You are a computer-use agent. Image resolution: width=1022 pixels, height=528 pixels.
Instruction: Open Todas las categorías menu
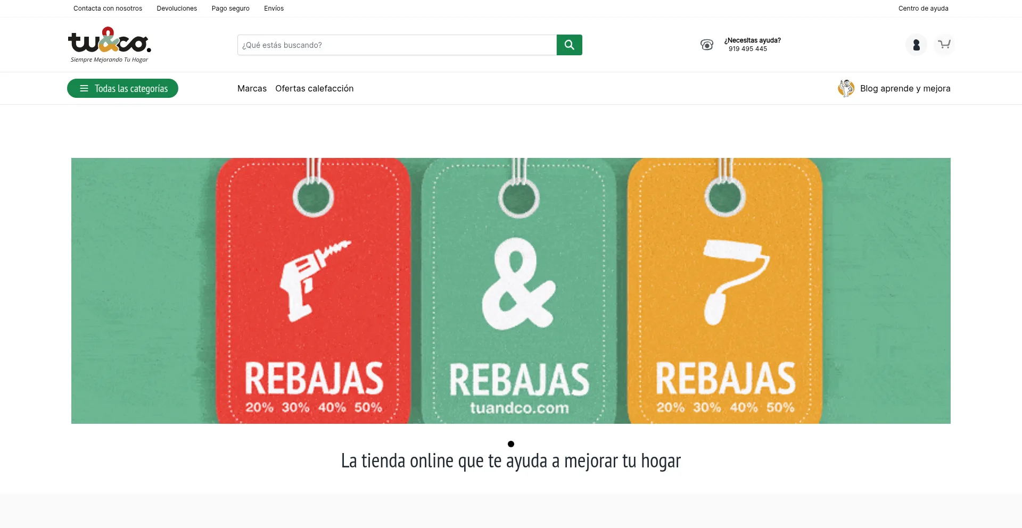pyautogui.click(x=122, y=88)
